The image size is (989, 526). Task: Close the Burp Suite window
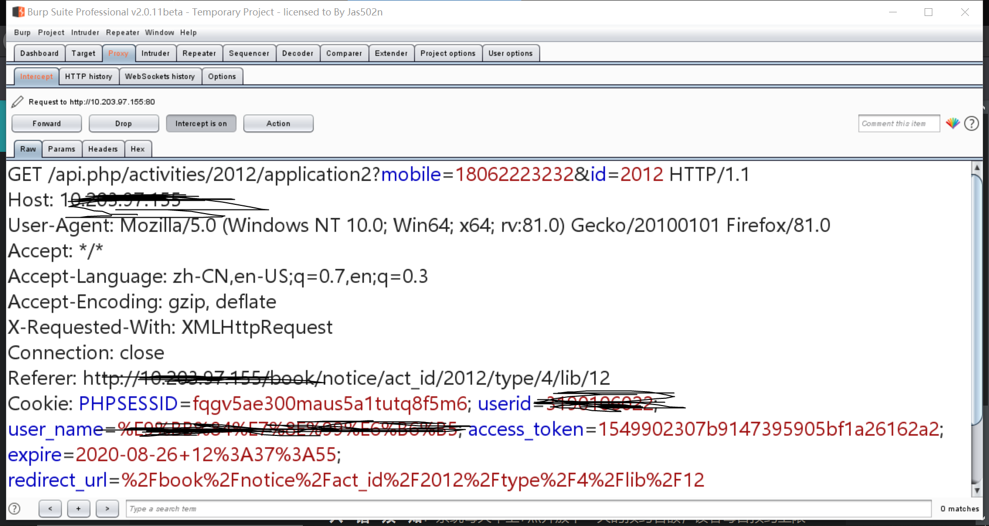[965, 12]
